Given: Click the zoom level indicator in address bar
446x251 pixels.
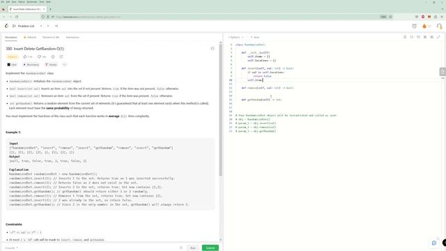Looking at the screenshot, I should 383,17.
